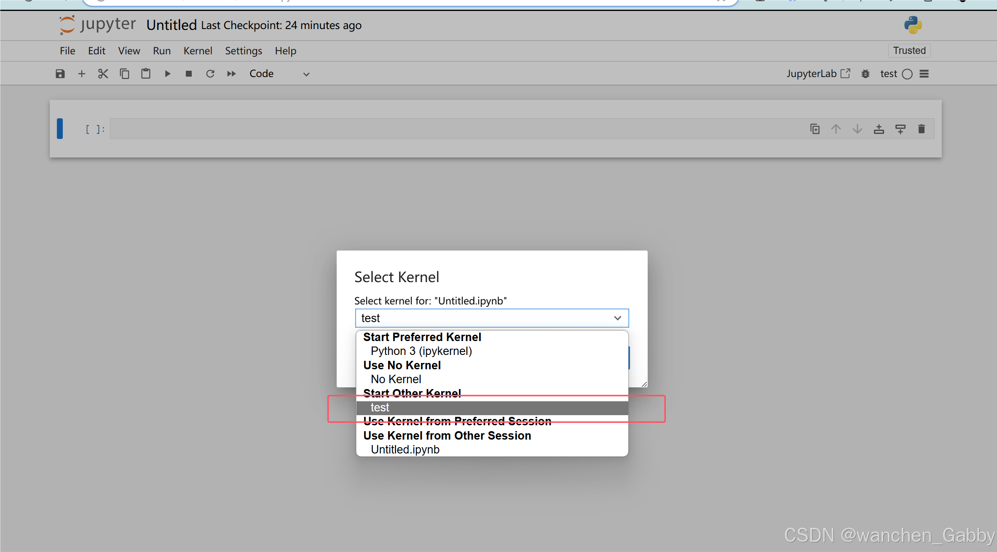Open the View menu
This screenshot has width=997, height=552.
[129, 51]
